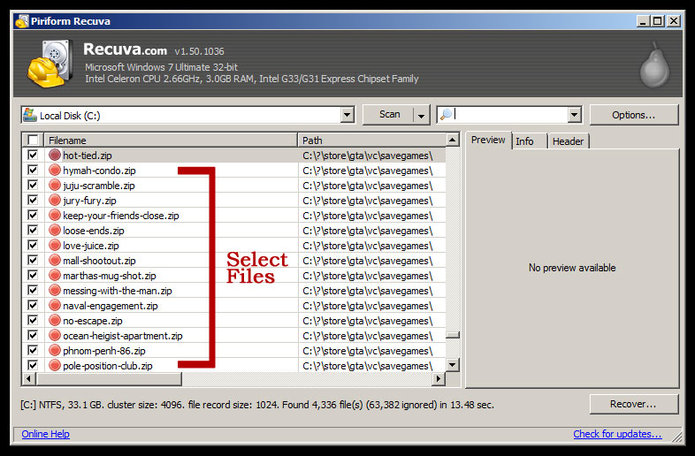Uncheck mall-shootout.zip checkbox

pyautogui.click(x=33, y=260)
